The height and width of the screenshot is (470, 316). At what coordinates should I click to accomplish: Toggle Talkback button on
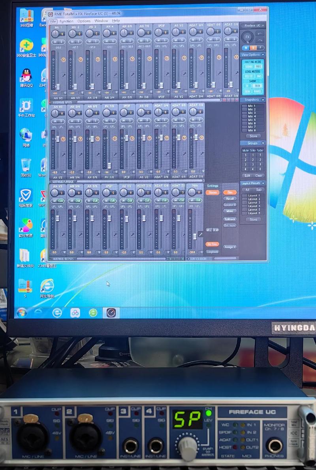click(x=229, y=219)
